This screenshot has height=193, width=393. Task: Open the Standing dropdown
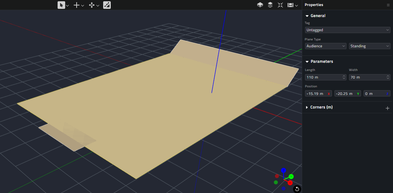(370, 46)
